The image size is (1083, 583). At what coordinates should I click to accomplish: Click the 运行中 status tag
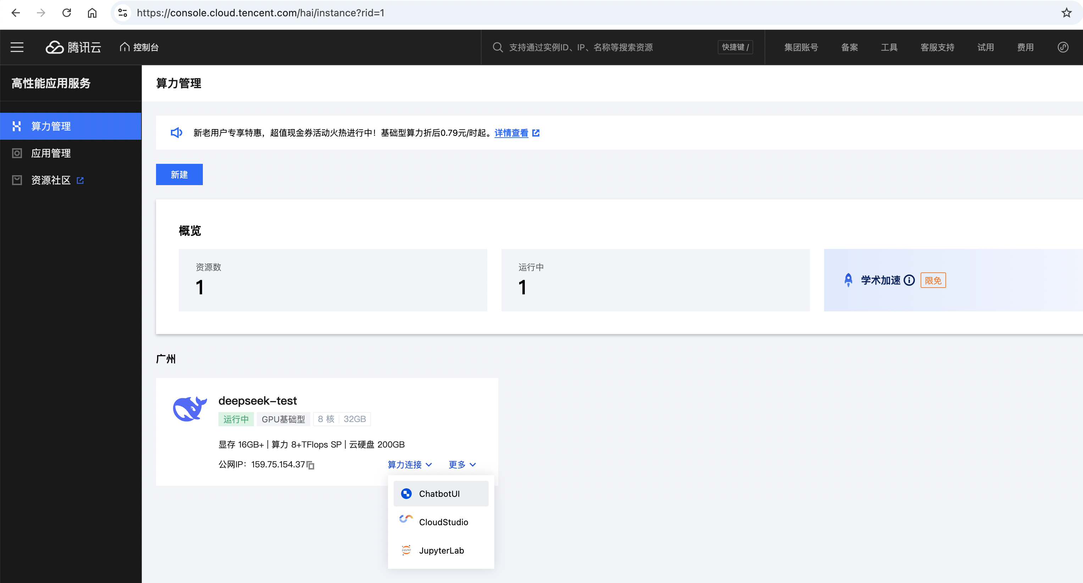coord(236,419)
